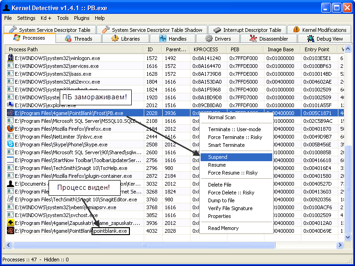The image size is (355, 266).
Task: Click the horizontal scrollbar right arrow
Action: coord(340,245)
